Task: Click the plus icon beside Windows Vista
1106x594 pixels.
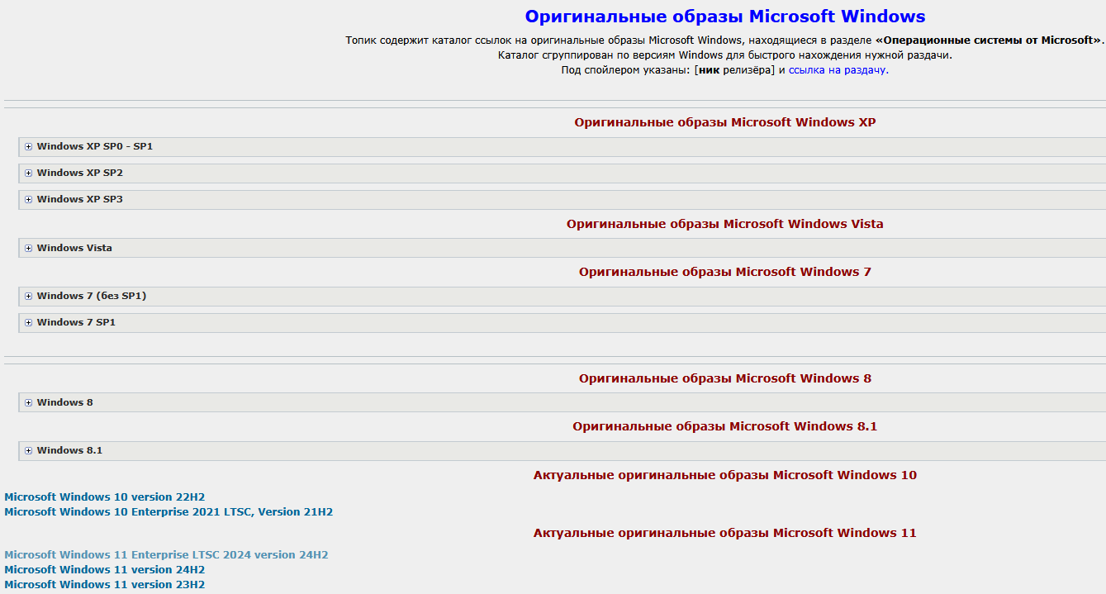Action: click(x=28, y=248)
